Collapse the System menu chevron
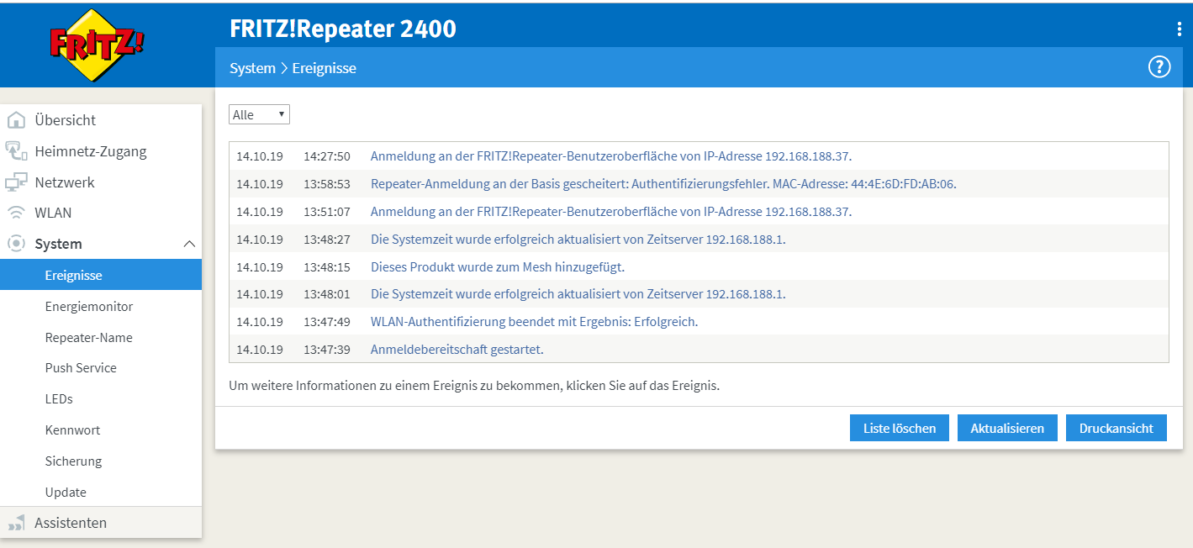 189,244
